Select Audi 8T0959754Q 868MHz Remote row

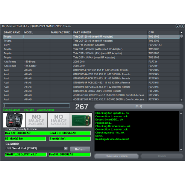click(91, 87)
